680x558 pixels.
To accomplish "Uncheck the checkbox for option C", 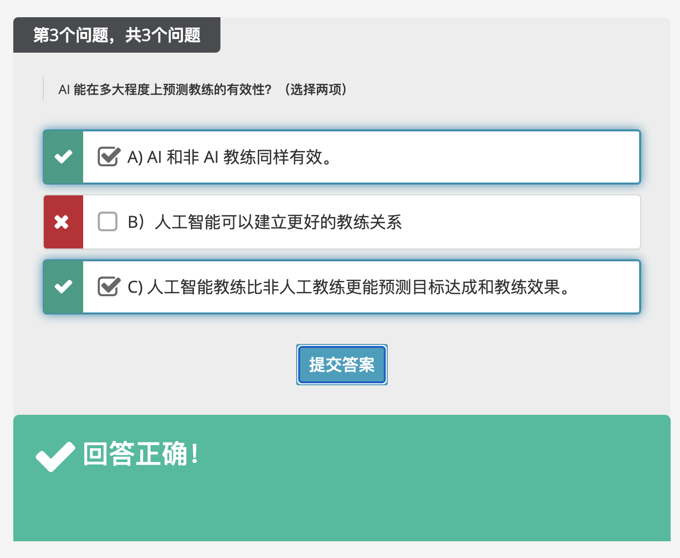I will click(108, 286).
